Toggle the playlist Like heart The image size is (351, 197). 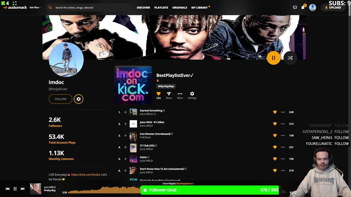click(158, 95)
